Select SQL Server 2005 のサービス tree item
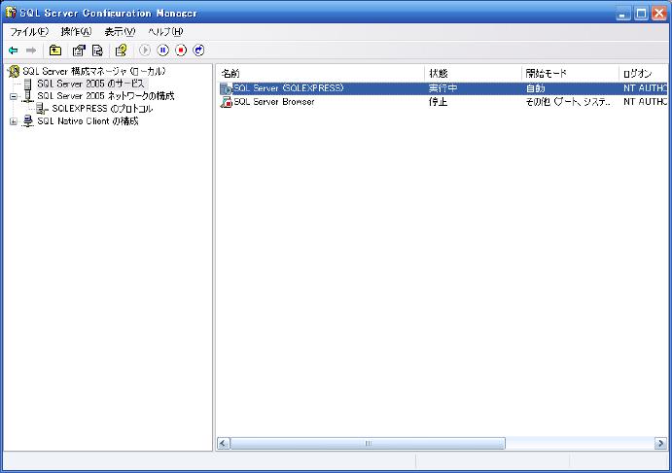 click(90, 84)
